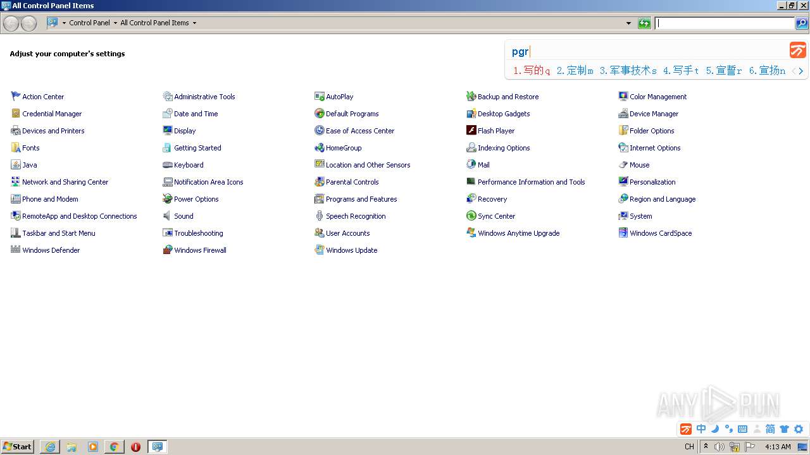Screen dimensions: 810x455
Task: Open the Personalization icon
Action: pyautogui.click(x=623, y=181)
